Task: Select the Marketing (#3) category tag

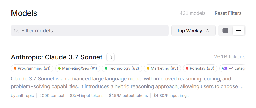Action: click(x=162, y=68)
